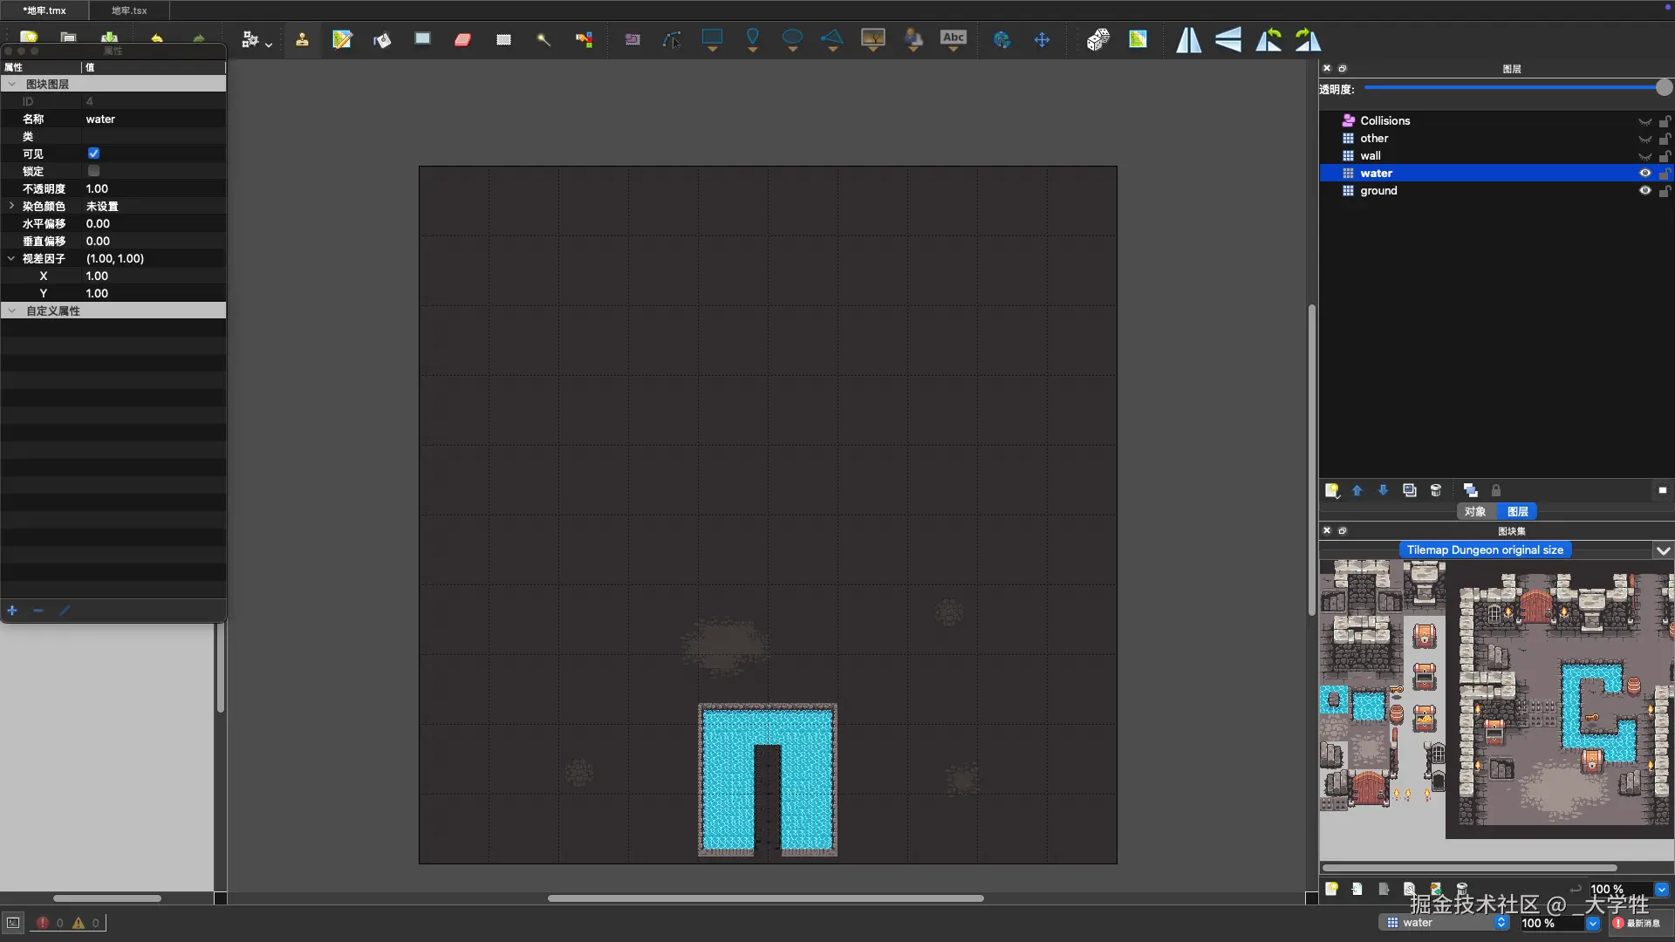Select the Magic Wand tool
The height and width of the screenshot is (942, 1675).
[544, 39]
